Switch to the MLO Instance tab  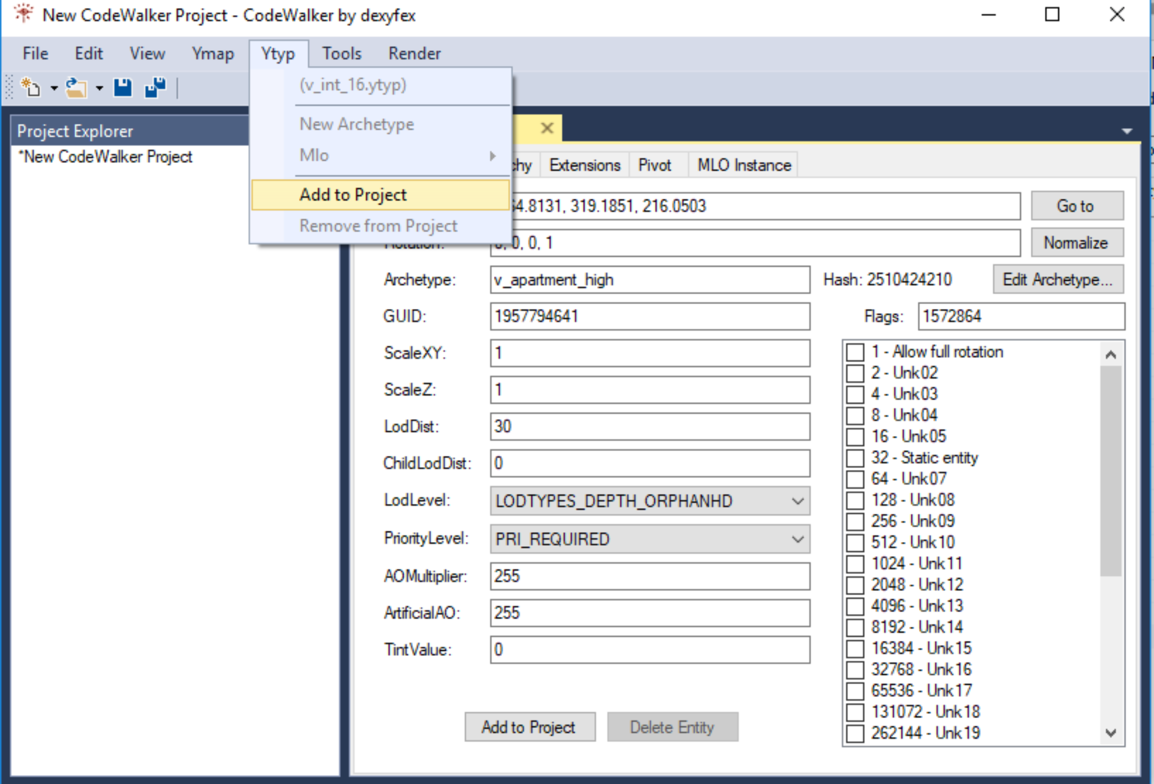click(x=744, y=165)
